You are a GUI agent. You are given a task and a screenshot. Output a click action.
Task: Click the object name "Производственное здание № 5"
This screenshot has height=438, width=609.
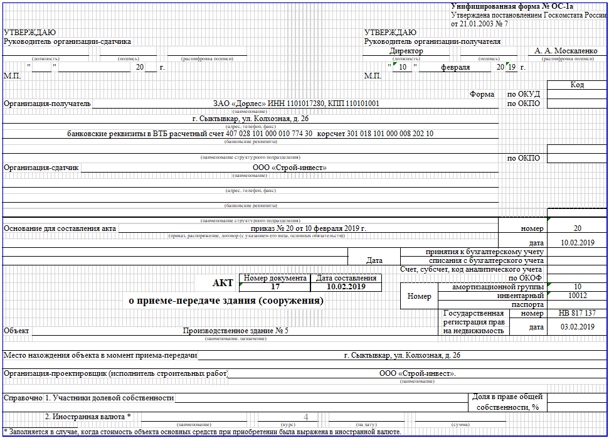pyautogui.click(x=235, y=331)
